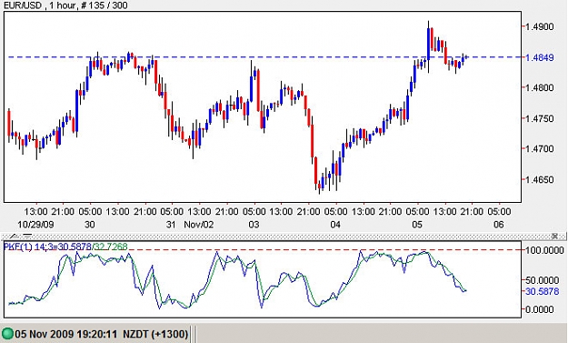The height and width of the screenshot is (343, 568).
Task: Select the 1.4900 price axis label
Action: 540,26
